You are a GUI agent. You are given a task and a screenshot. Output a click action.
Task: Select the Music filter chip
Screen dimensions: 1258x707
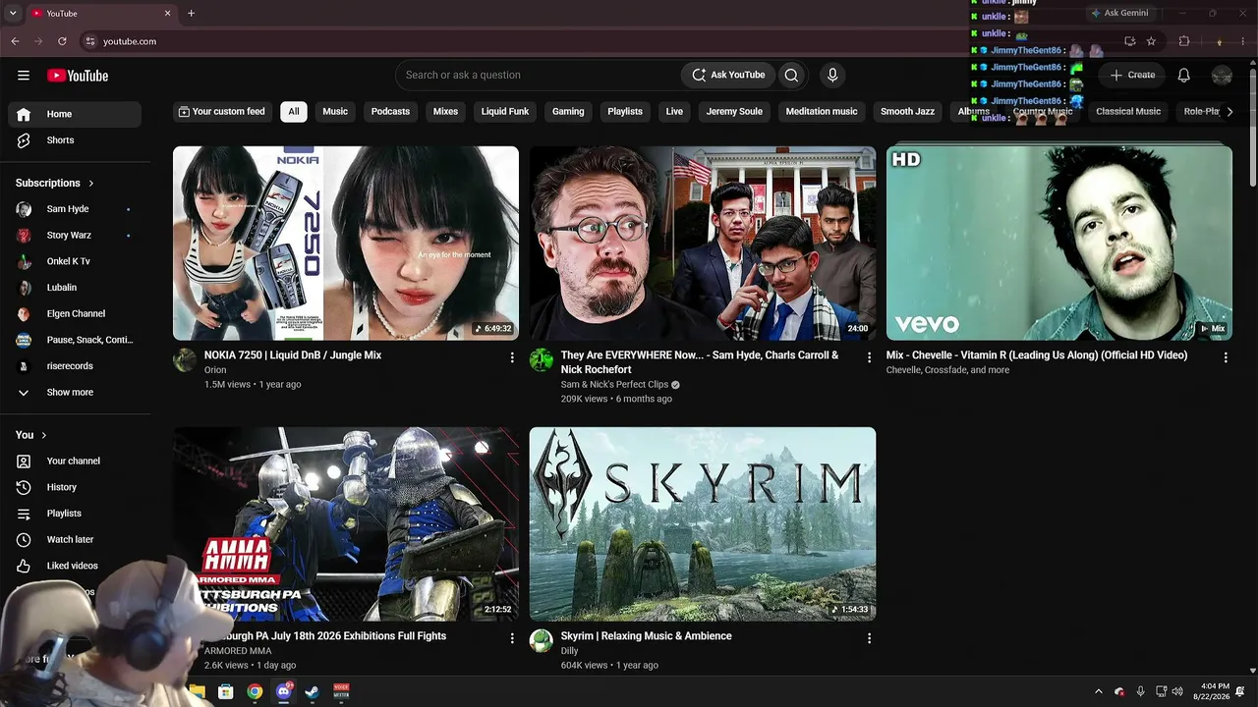pyautogui.click(x=335, y=112)
